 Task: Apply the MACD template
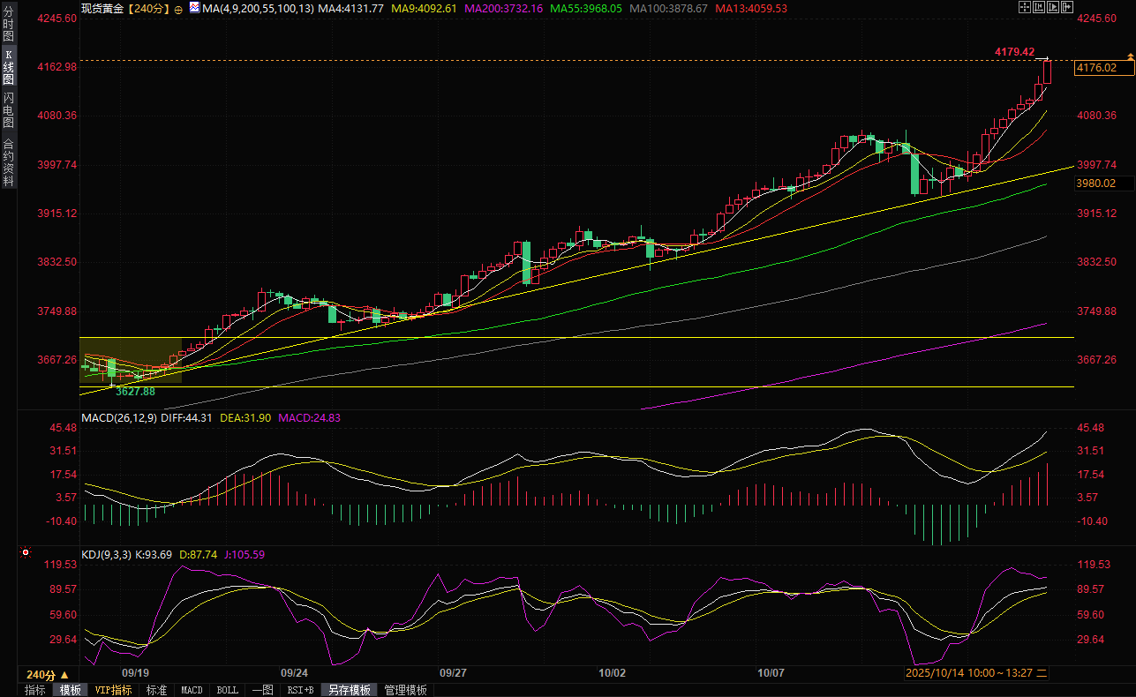coord(192,690)
